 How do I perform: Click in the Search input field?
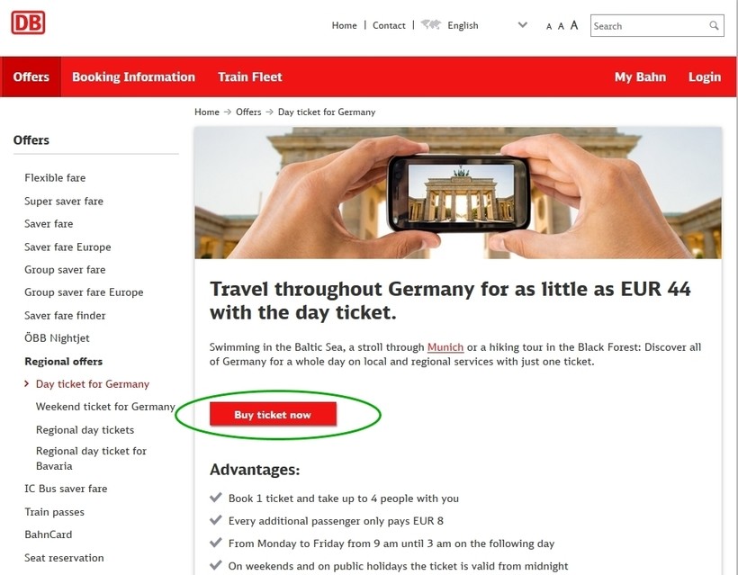(650, 26)
